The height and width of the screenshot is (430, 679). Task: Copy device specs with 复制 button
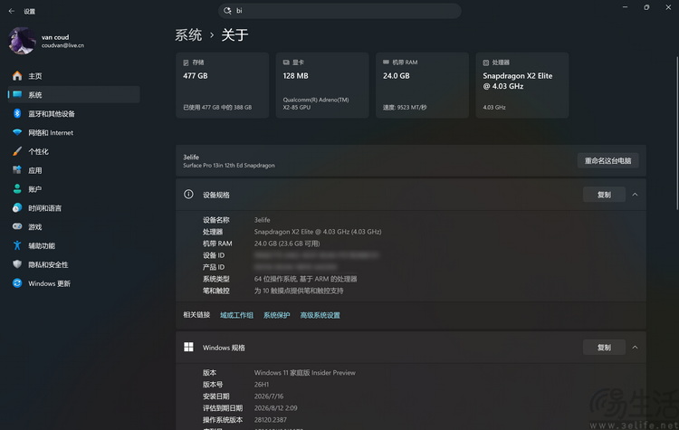click(604, 195)
